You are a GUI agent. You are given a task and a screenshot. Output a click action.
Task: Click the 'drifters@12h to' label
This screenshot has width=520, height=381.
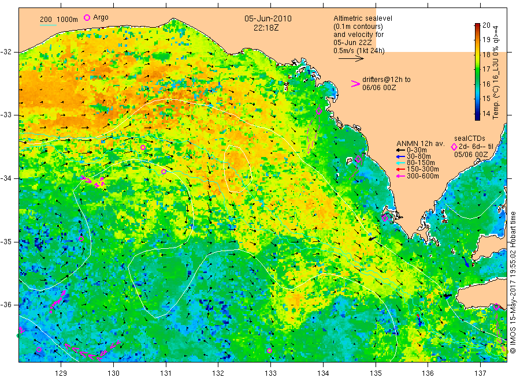click(387, 80)
